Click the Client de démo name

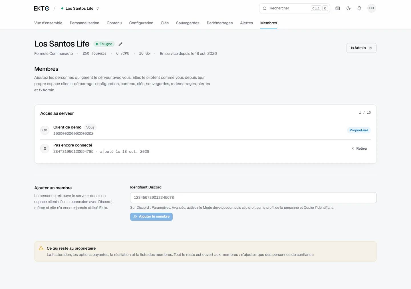click(x=67, y=127)
